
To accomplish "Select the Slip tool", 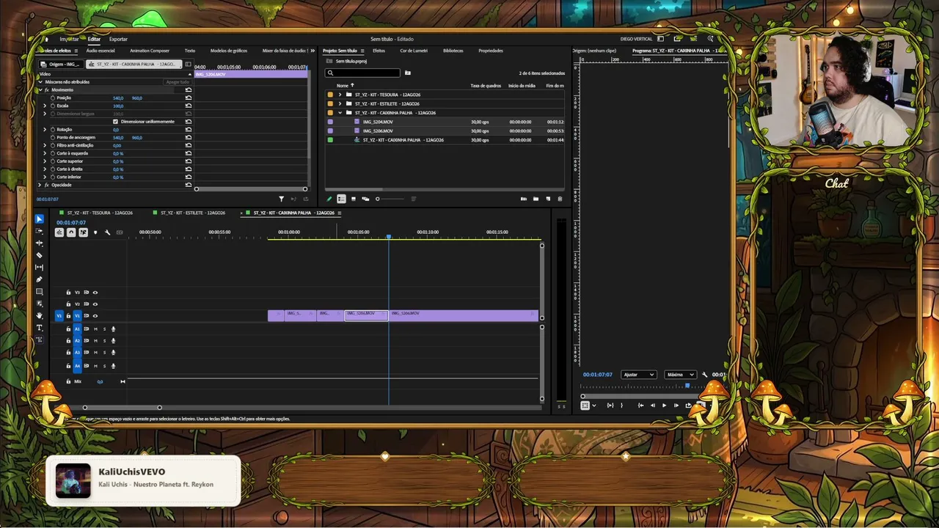I will 40,267.
